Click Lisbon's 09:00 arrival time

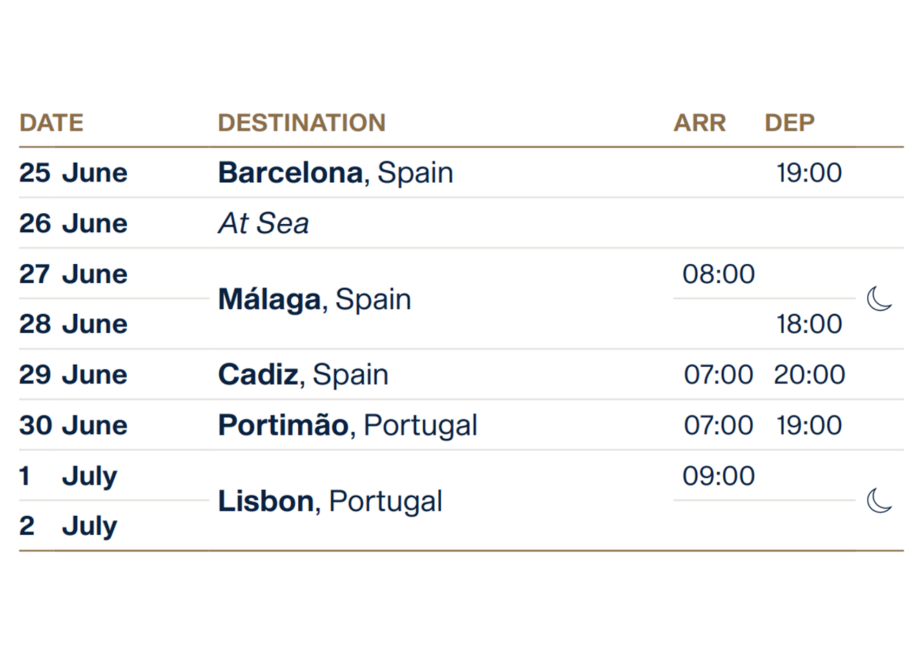[718, 476]
